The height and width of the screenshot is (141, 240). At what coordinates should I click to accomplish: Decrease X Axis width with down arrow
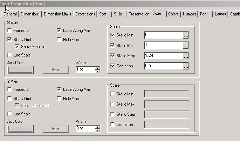97,72
